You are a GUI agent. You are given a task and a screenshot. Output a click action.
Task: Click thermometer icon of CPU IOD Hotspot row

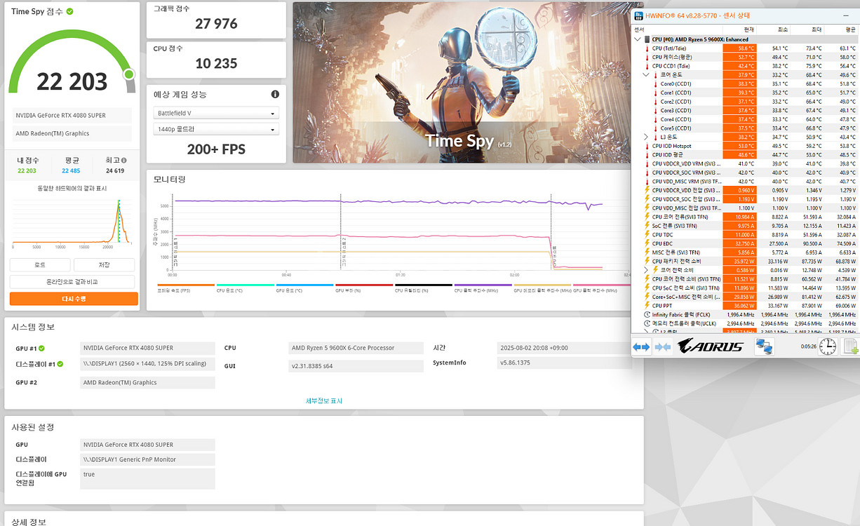(647, 146)
